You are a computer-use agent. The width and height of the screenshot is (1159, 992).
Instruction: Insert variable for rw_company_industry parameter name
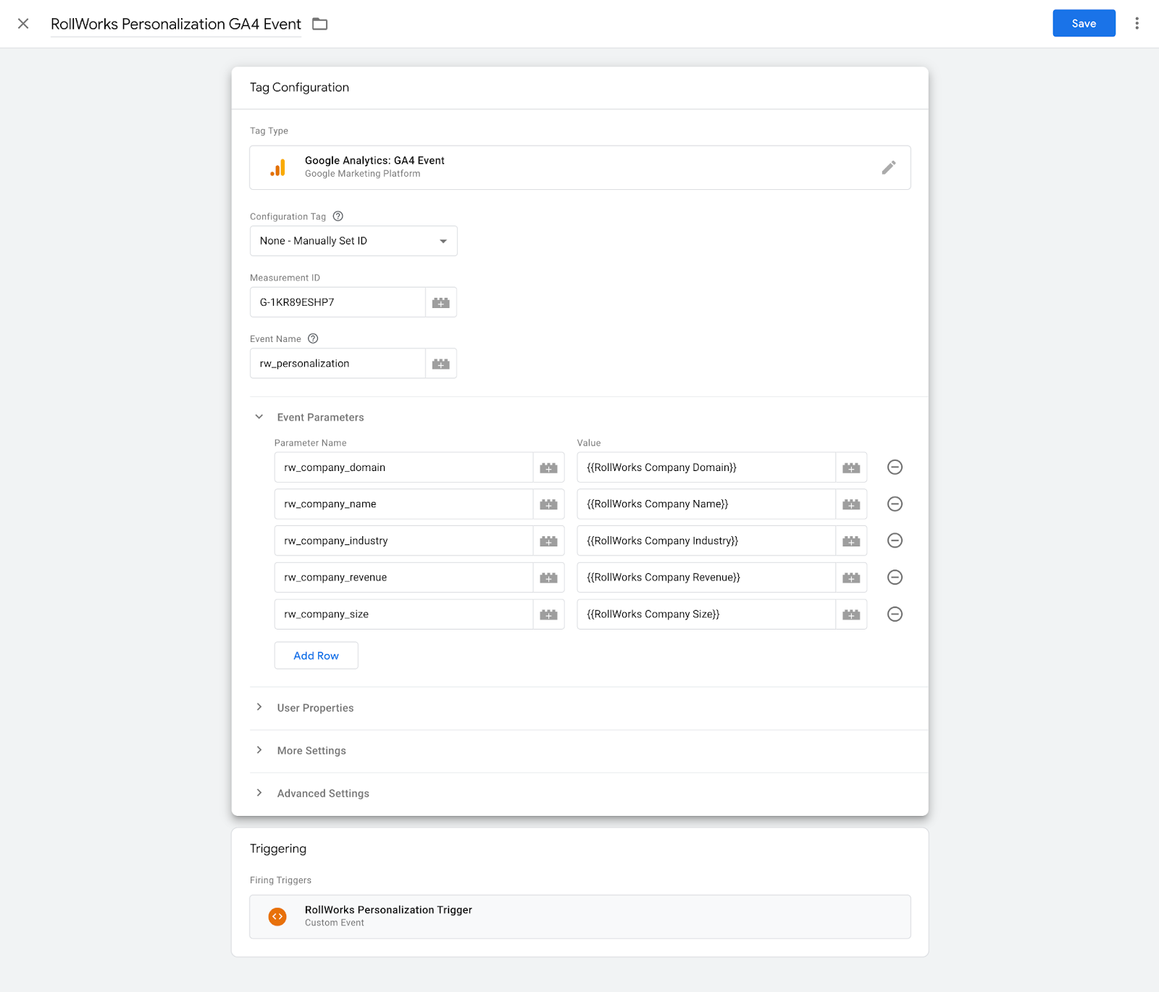[x=549, y=541]
